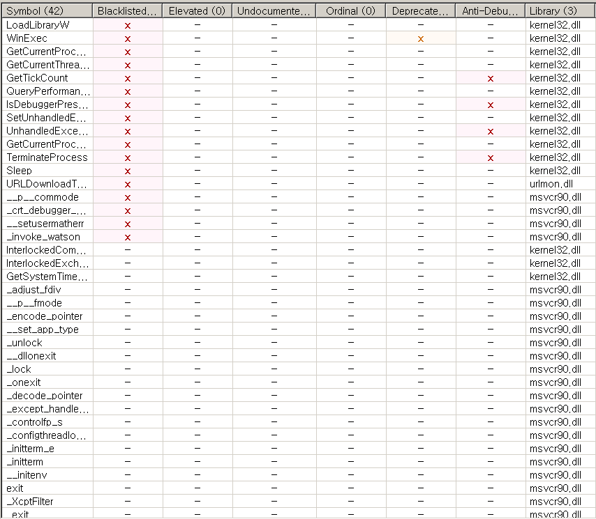
Task: Click the Elevated (0) column header
Action: click(x=198, y=10)
